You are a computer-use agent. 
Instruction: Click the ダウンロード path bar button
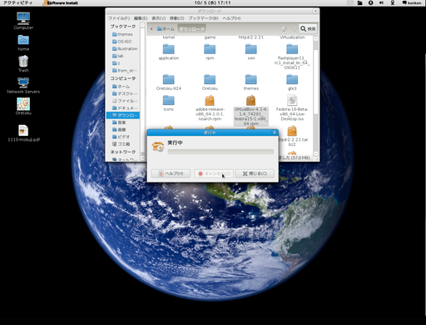(191, 29)
